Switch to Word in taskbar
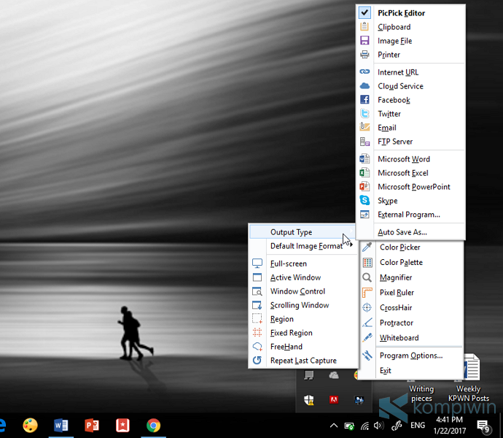 (x=61, y=425)
